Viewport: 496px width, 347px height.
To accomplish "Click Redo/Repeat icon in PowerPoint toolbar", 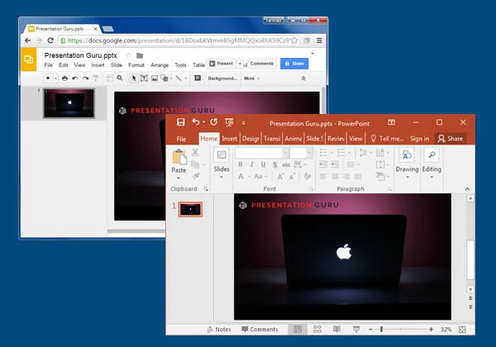I will click(214, 122).
